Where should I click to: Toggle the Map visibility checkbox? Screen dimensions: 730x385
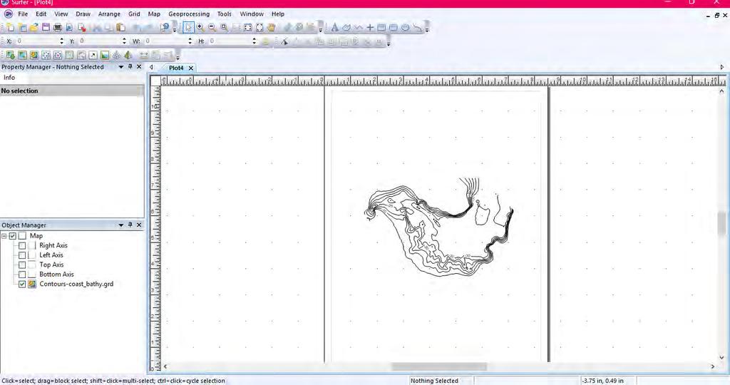[x=13, y=236]
